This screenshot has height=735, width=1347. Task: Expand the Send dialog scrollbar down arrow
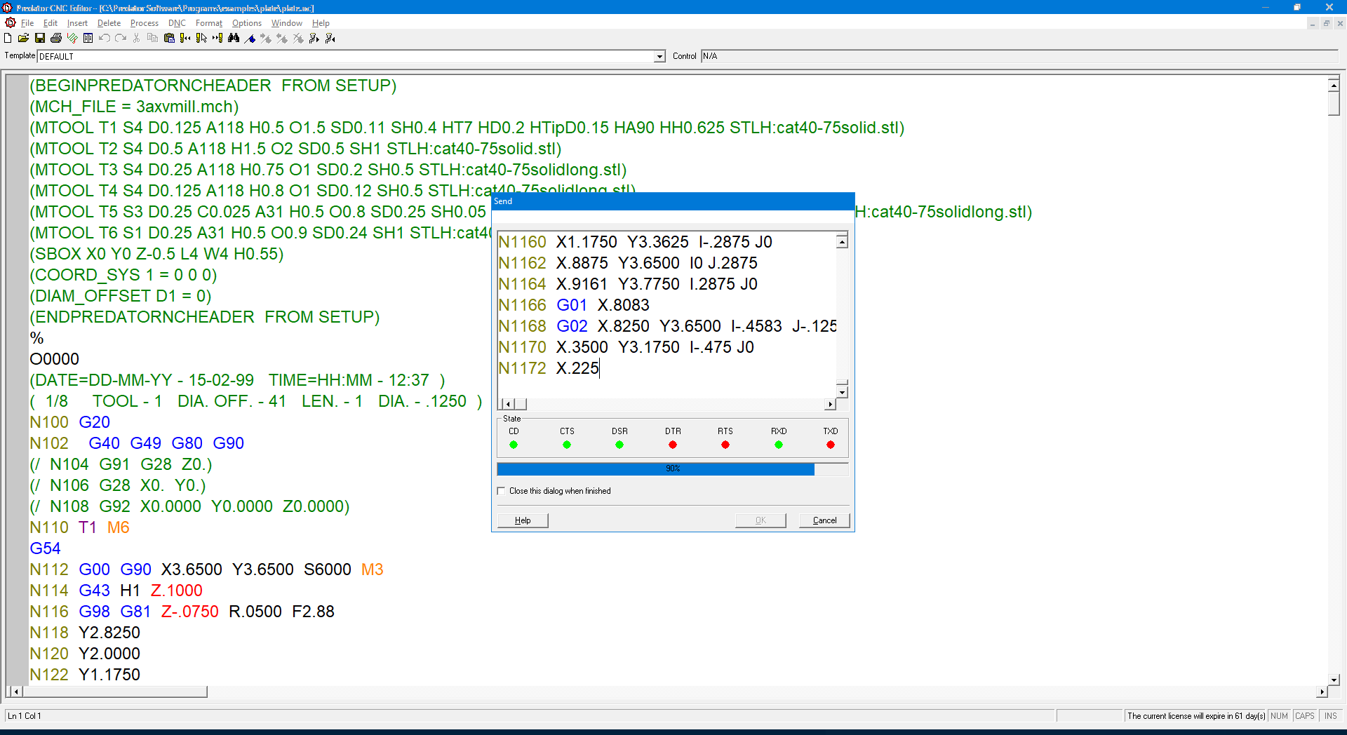pos(842,391)
